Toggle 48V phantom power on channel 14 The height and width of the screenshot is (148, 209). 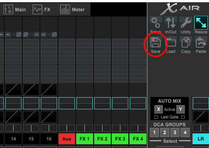[14, 34]
